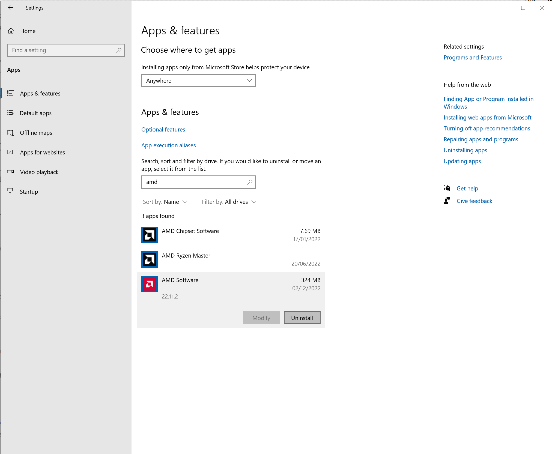Click the Give feedback icon

(447, 201)
